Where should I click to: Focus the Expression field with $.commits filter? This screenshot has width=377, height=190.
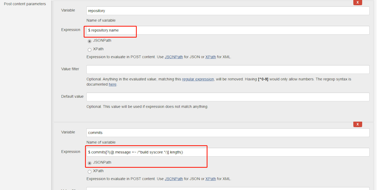[228, 152]
